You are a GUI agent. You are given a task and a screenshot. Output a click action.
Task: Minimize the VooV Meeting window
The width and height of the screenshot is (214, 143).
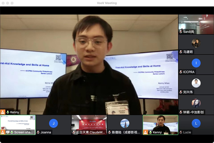pos(7,3)
